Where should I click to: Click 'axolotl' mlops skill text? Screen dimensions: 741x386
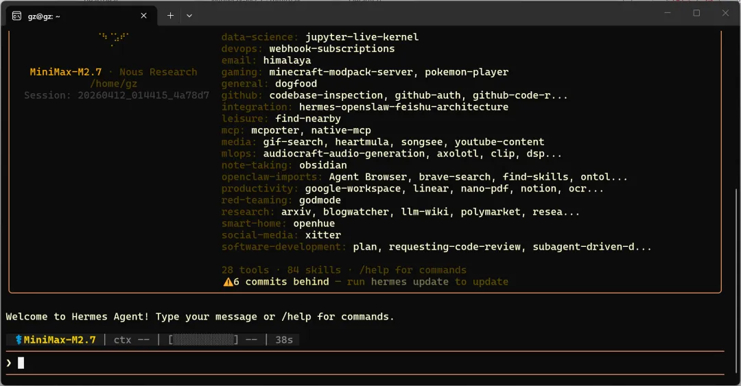[457, 154]
